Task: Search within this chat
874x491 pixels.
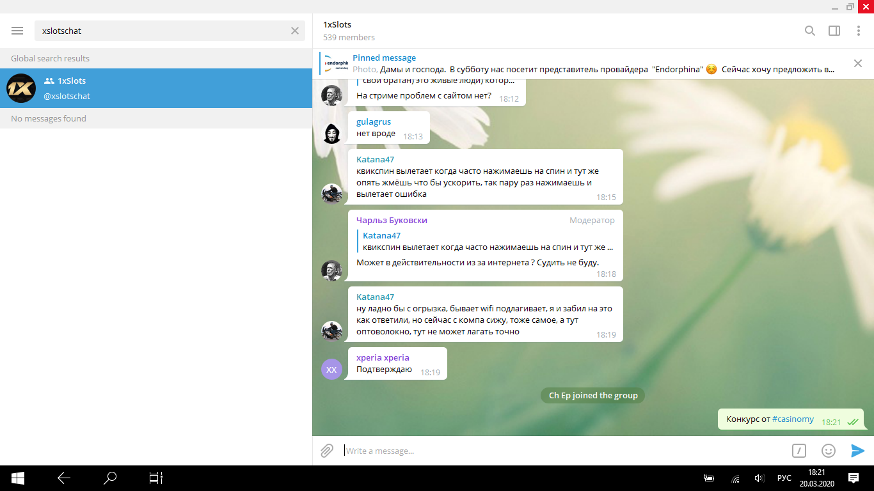Action: (x=810, y=31)
